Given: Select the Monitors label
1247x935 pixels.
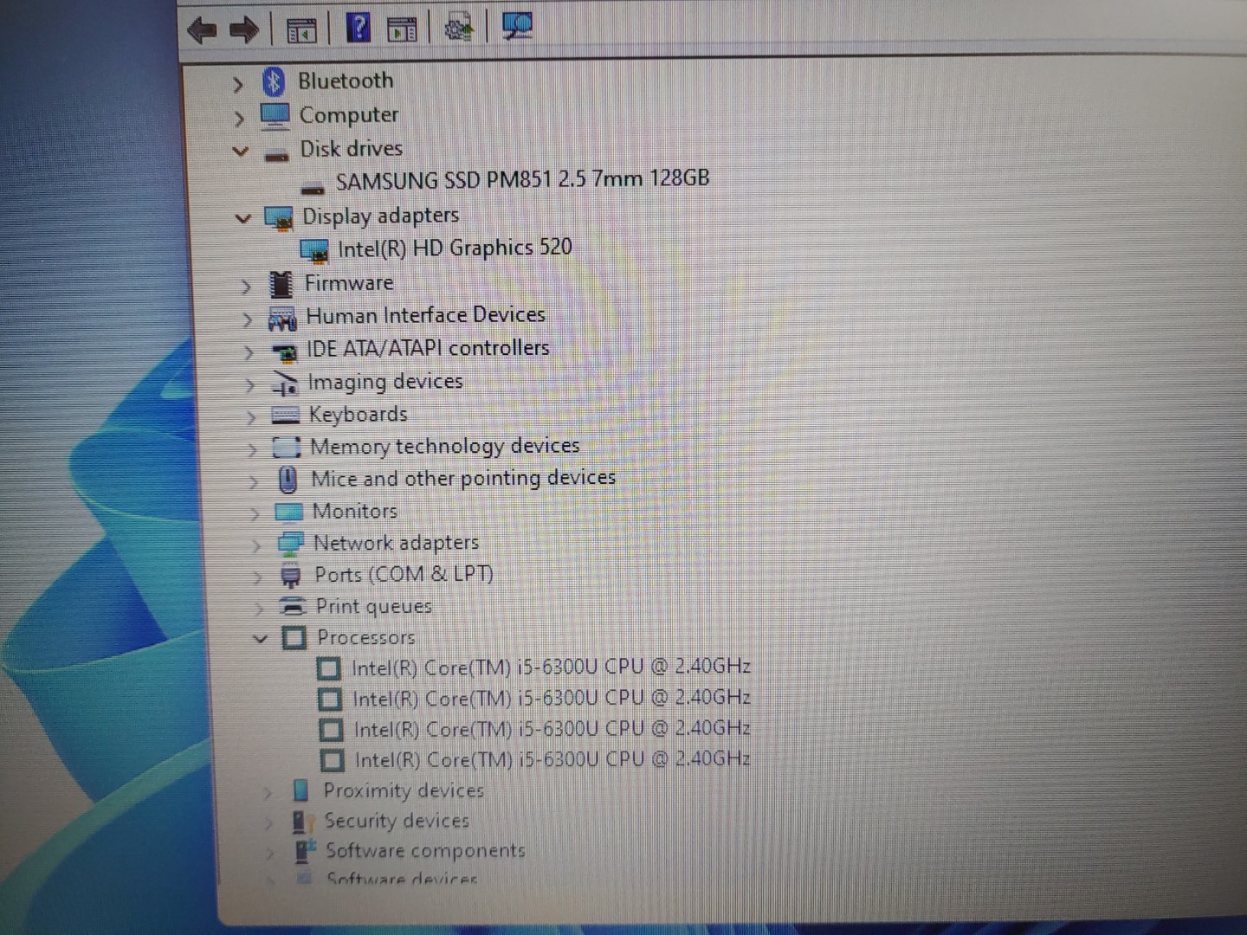Looking at the screenshot, I should tap(355, 511).
